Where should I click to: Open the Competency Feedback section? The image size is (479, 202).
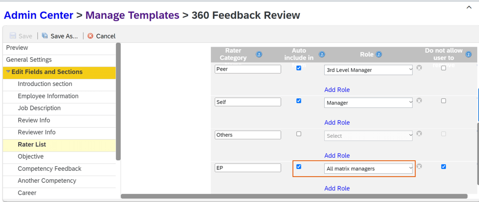(x=49, y=169)
